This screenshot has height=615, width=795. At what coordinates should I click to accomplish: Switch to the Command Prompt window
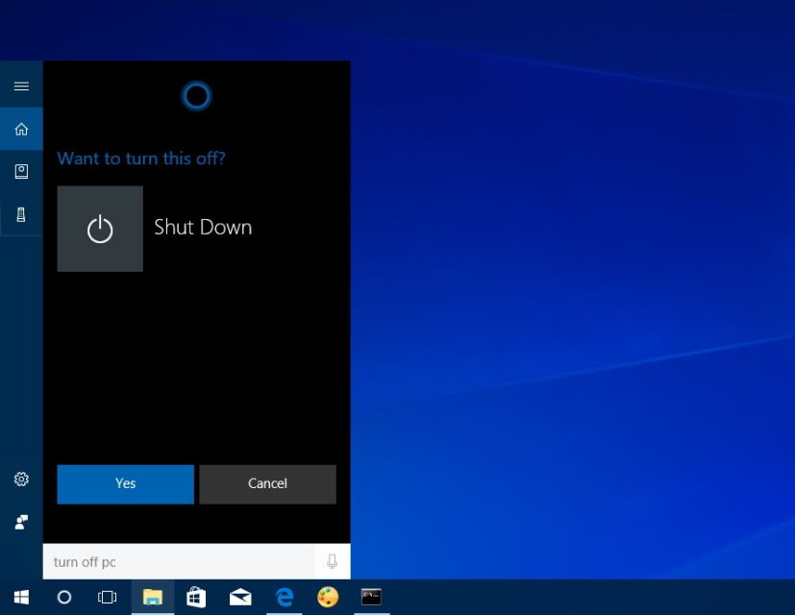[371, 597]
